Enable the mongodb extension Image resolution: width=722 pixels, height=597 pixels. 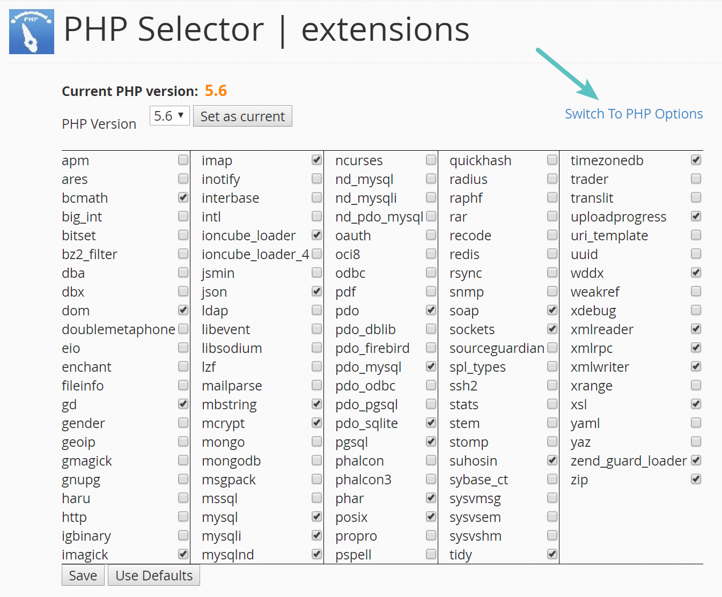click(x=317, y=460)
